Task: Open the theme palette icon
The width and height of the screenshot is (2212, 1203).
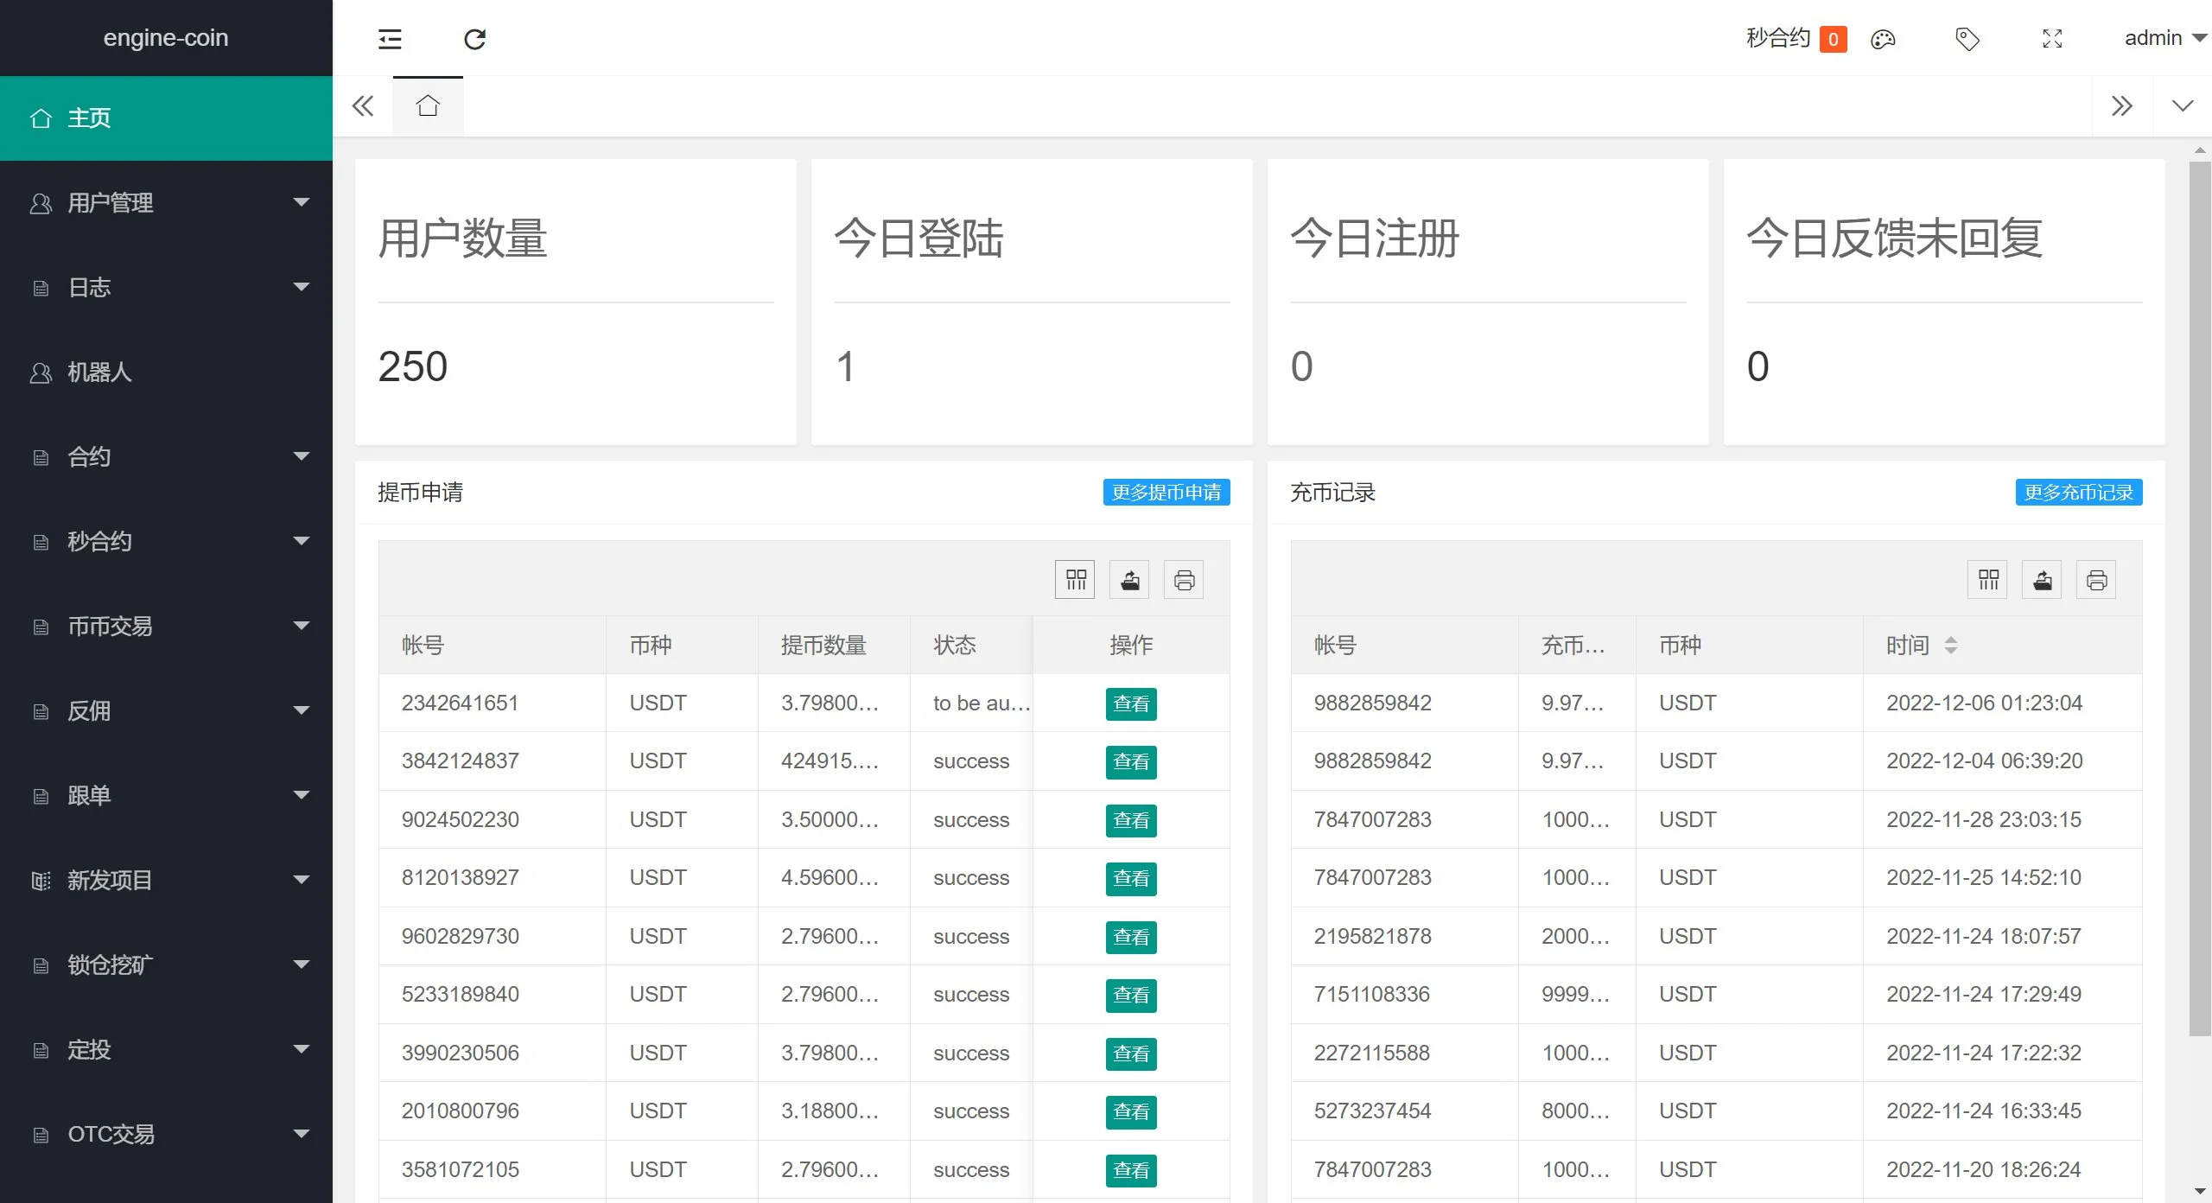Action: click(x=1883, y=39)
